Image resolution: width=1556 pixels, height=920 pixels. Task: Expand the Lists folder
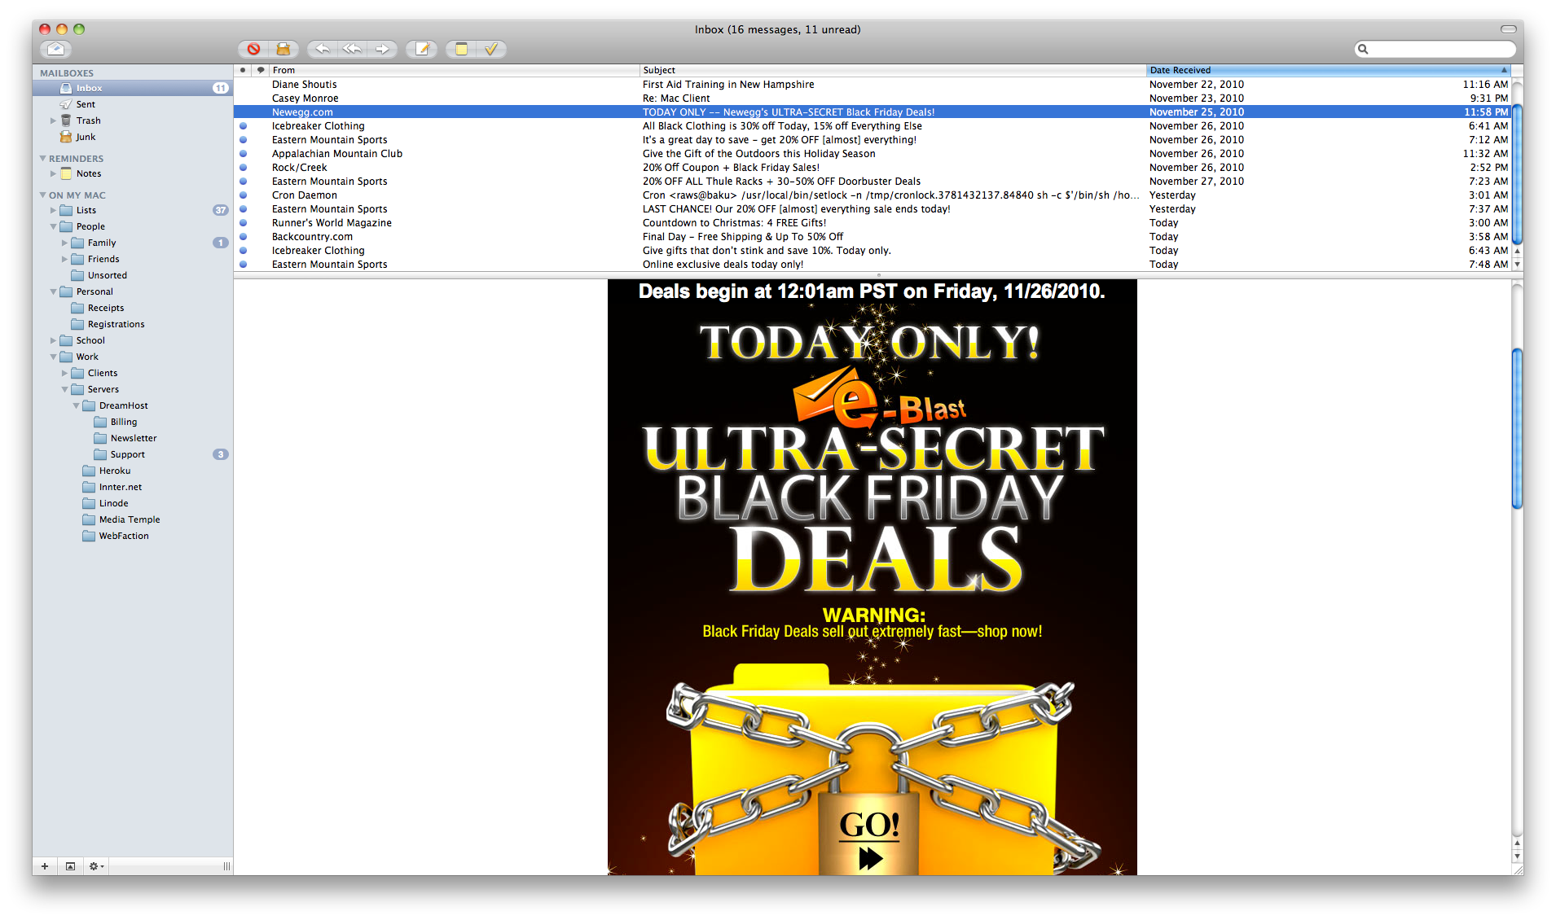pos(53,210)
